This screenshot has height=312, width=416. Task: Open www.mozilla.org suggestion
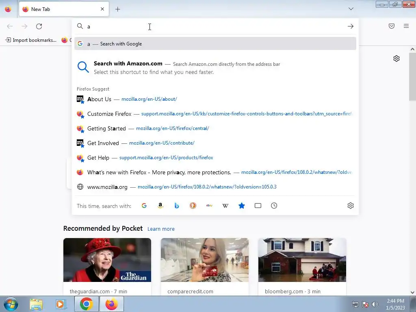(x=215, y=187)
